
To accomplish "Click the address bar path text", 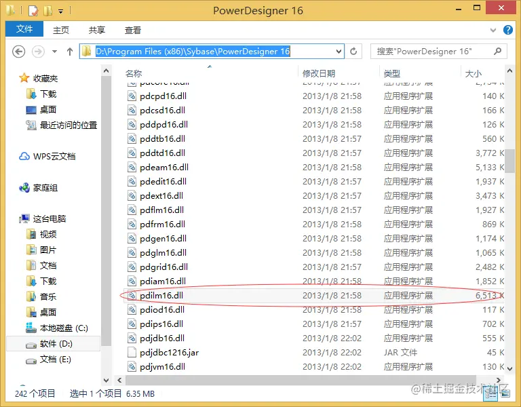I will (x=193, y=52).
